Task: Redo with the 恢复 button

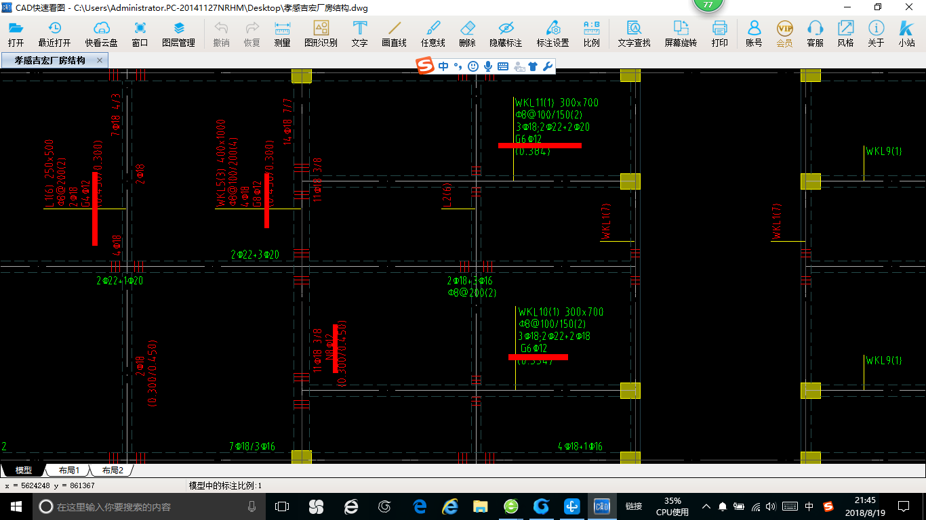Action: (251, 34)
